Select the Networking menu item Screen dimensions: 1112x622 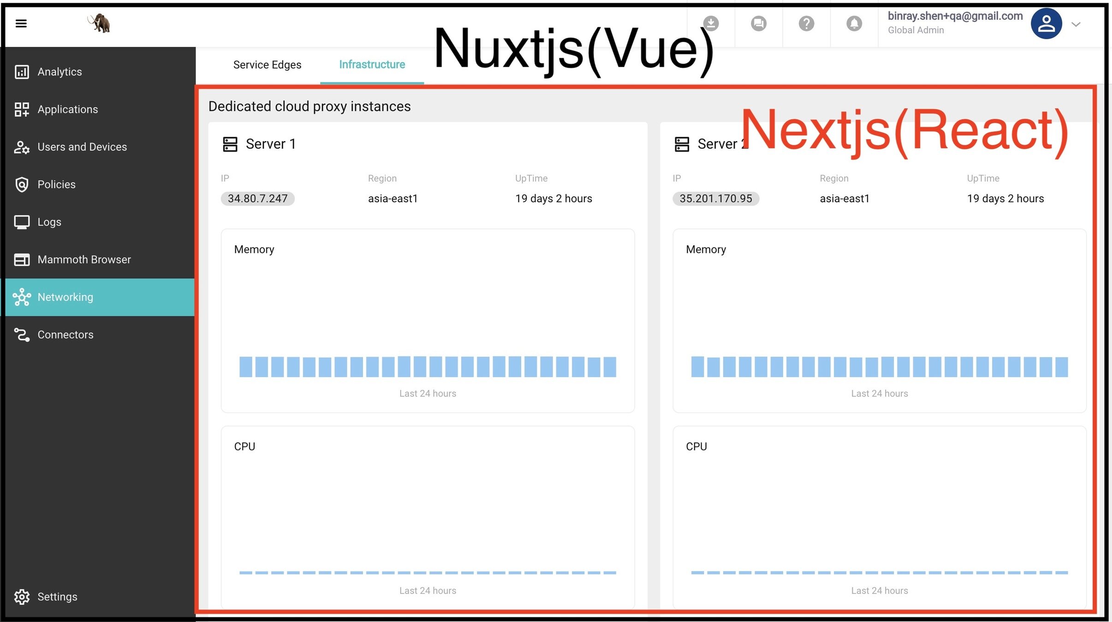coord(98,297)
